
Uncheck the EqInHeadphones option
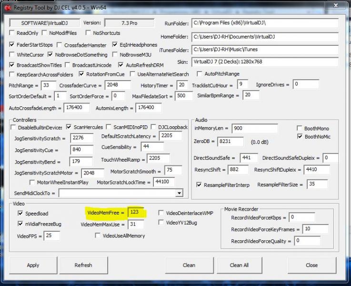click(x=115, y=45)
